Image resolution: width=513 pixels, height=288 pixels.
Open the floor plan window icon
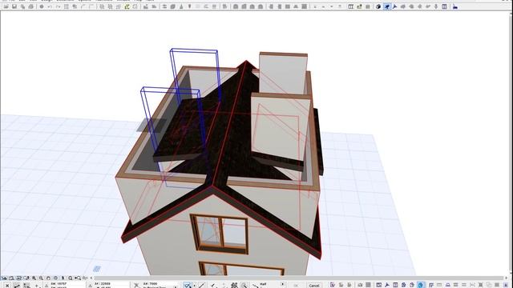[x=351, y=6]
